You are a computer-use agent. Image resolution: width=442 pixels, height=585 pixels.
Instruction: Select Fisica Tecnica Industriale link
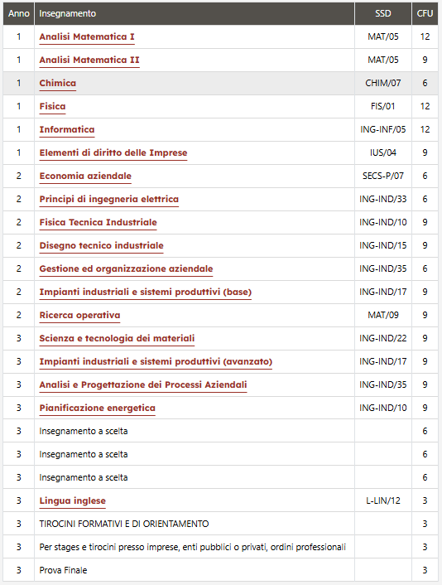(98, 222)
